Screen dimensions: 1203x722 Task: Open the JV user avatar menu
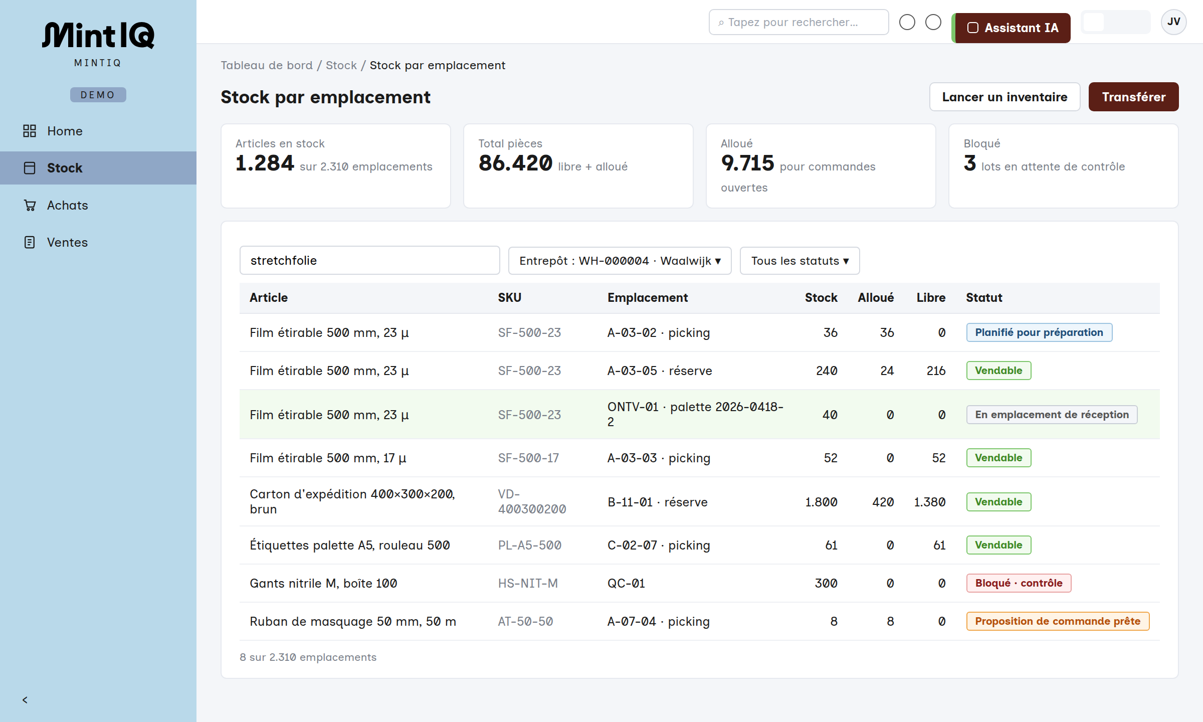click(1173, 22)
